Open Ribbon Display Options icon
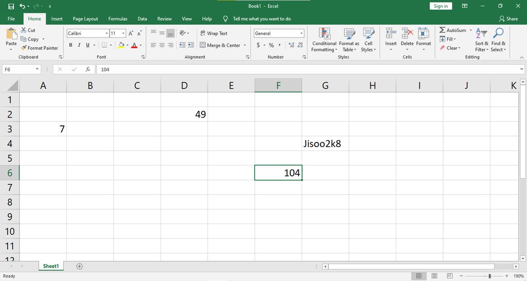The width and height of the screenshot is (527, 281). coord(465,6)
